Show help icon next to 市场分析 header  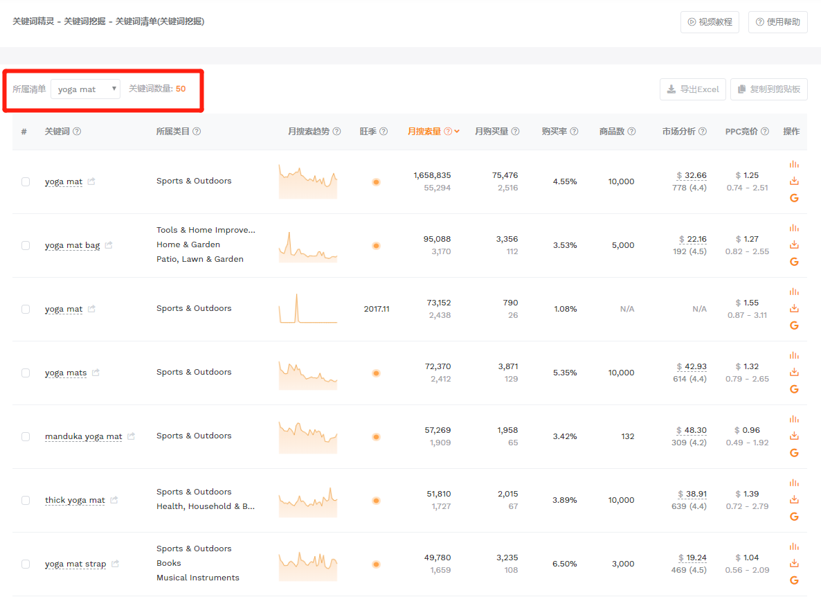(x=703, y=132)
